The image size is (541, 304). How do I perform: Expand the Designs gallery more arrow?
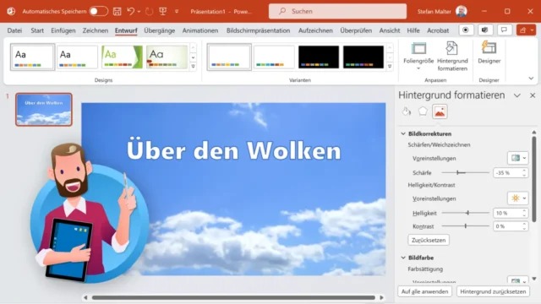(x=194, y=66)
